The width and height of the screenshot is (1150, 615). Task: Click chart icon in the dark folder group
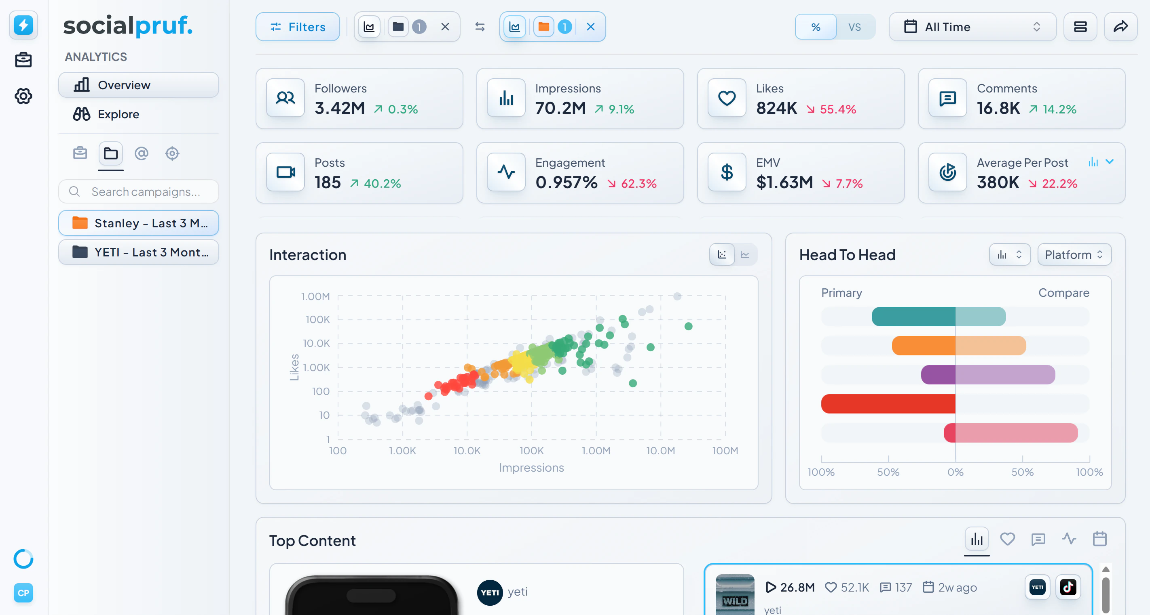369,27
